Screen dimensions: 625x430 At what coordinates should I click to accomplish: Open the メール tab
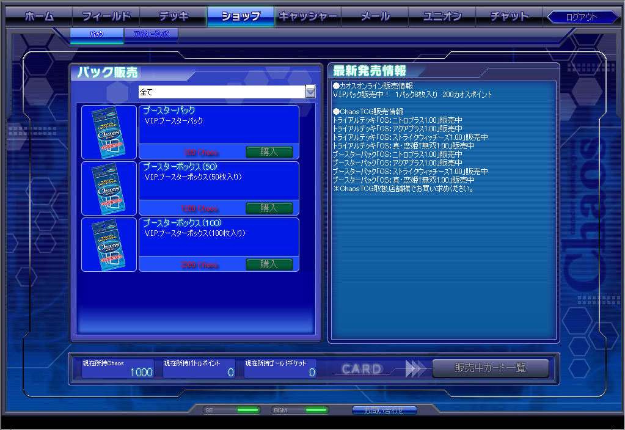[x=375, y=16]
